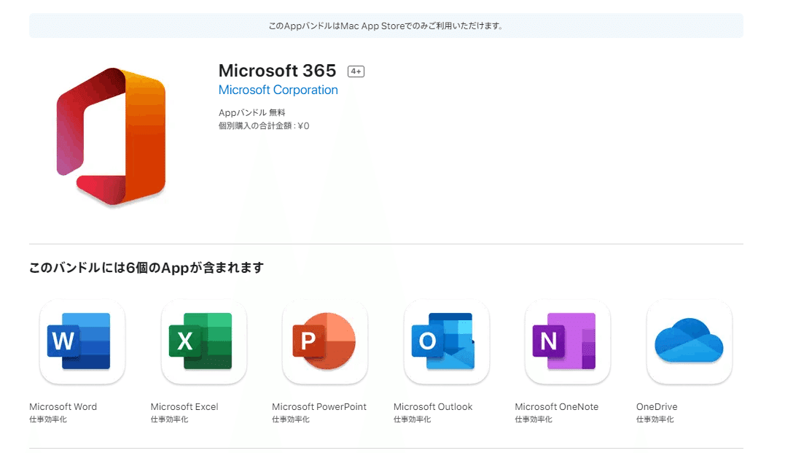Image resolution: width=793 pixels, height=453 pixels.
Task: Click the large Microsoft 365 bundle logo
Action: click(111, 136)
